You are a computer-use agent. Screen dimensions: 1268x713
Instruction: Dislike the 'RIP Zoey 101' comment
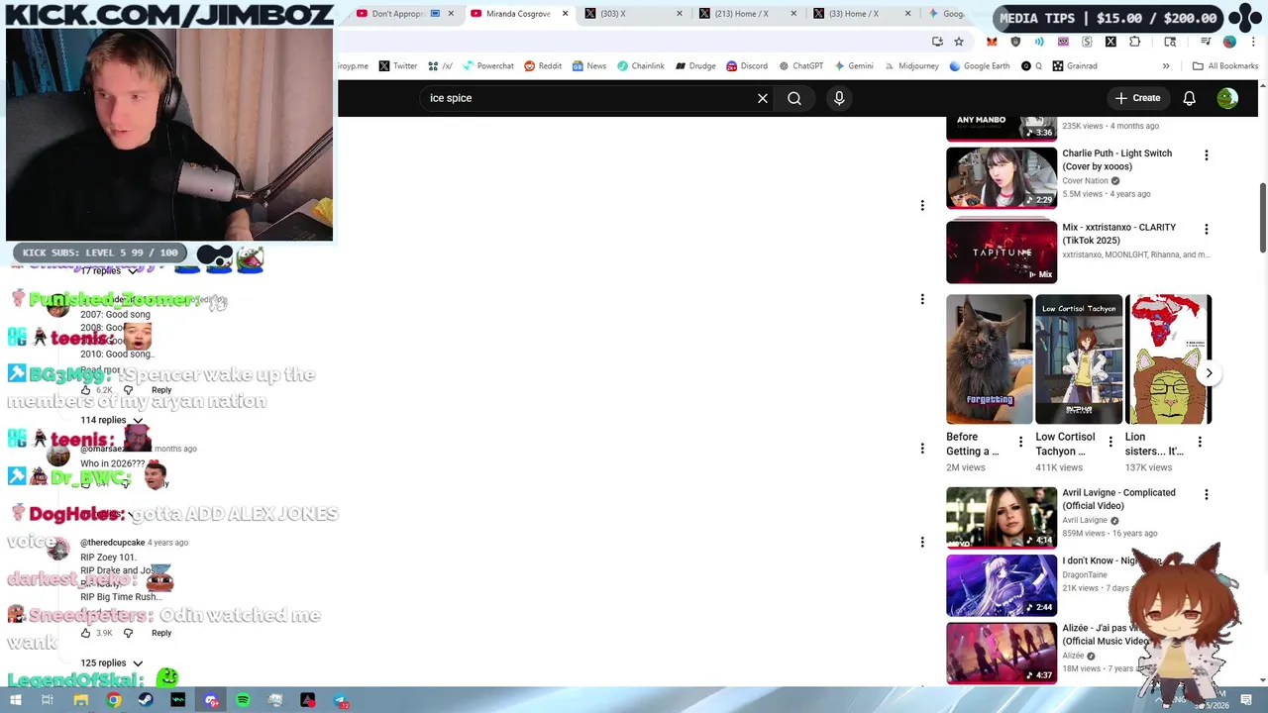click(x=128, y=633)
